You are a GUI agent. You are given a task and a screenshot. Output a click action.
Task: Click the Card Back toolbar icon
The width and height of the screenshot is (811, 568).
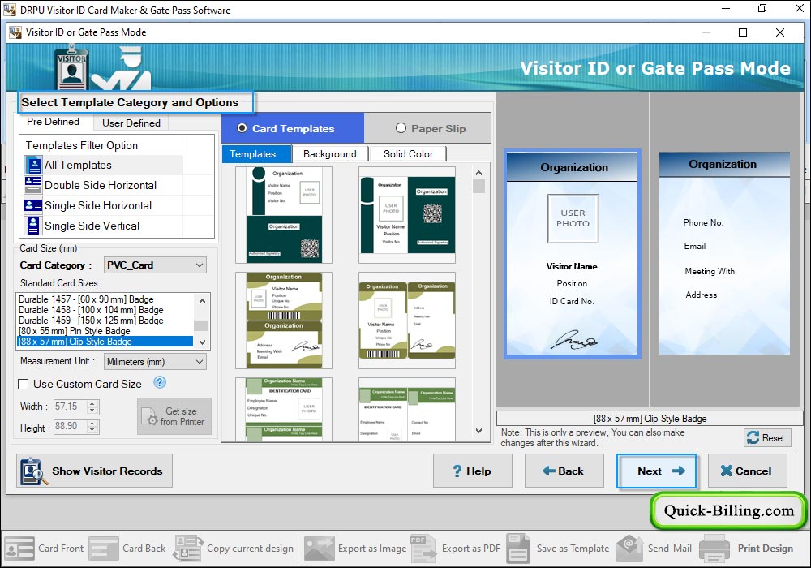pos(104,549)
